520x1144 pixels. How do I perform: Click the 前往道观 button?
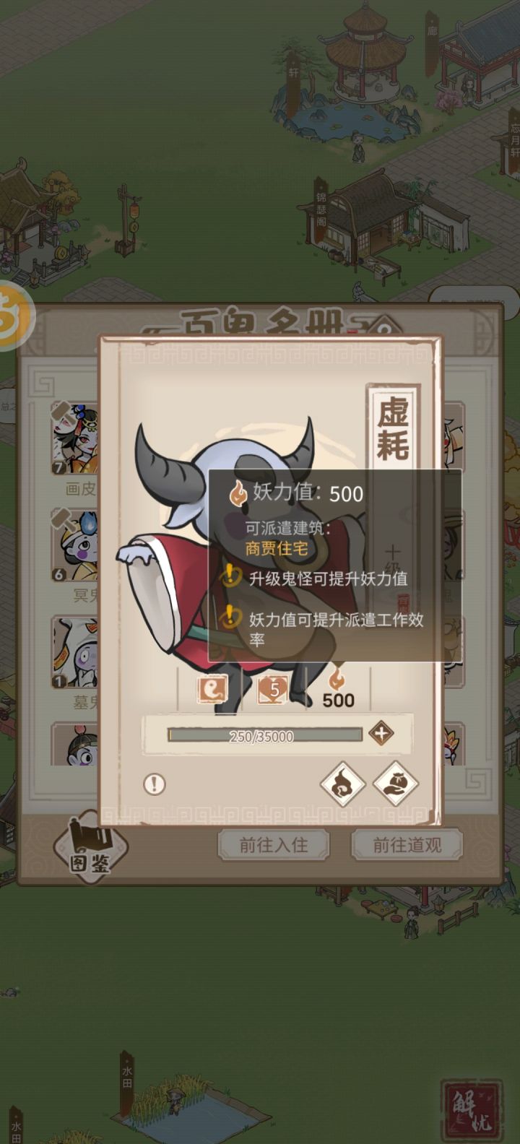pos(407,845)
